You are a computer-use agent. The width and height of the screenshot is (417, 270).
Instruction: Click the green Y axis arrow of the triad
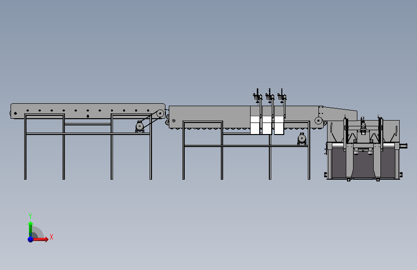[30, 229]
